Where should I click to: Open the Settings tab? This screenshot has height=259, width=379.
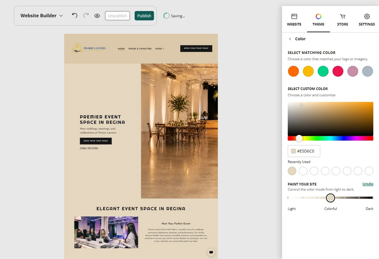(367, 20)
